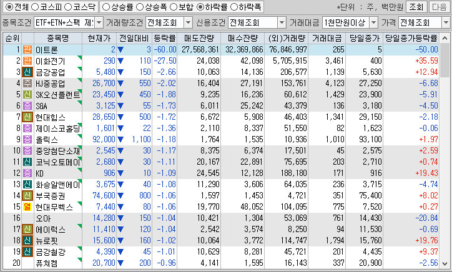
Task: Click the 증 badge beside SGA
Action: coord(27,106)
